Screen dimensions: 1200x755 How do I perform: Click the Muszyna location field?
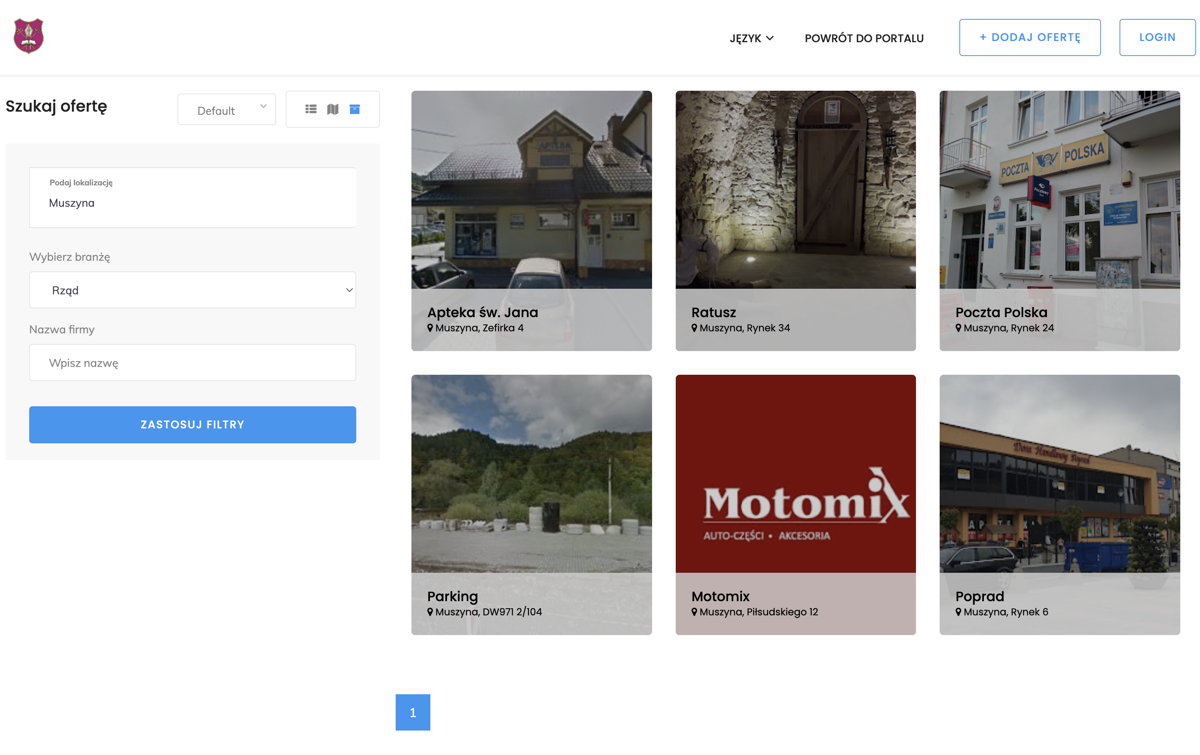pyautogui.click(x=193, y=203)
